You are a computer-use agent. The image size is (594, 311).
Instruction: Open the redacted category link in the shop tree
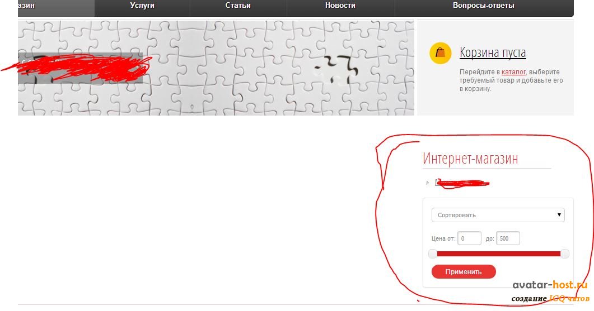[462, 183]
